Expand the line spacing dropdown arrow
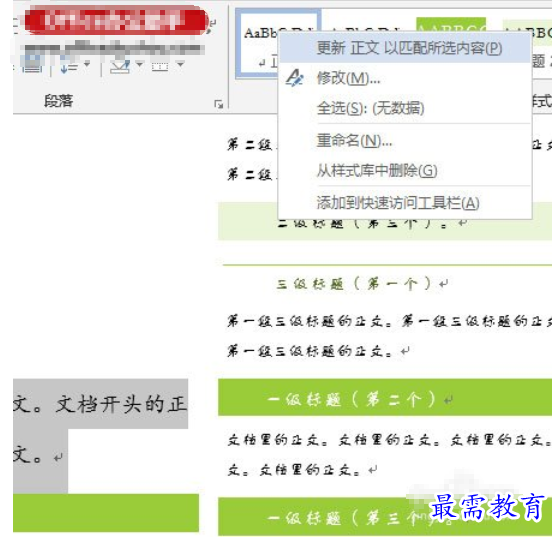 87,64
